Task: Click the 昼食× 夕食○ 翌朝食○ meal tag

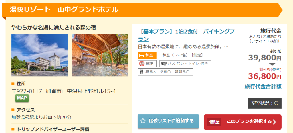Action: pos(165,72)
